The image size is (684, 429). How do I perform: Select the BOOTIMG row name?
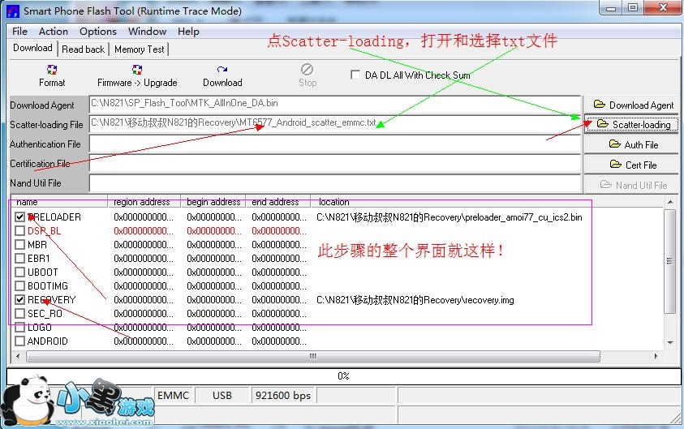coord(48,286)
